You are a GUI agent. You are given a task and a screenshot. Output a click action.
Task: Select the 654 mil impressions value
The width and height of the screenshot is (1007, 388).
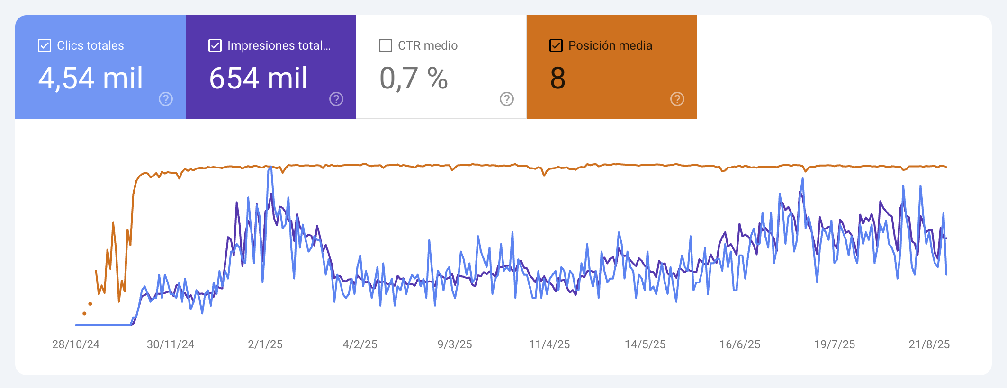[x=259, y=78]
